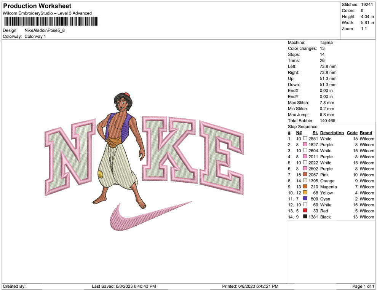Click the Orange 1395 cream swatch
Viewport: 377px width, 290px height.
tap(305, 181)
